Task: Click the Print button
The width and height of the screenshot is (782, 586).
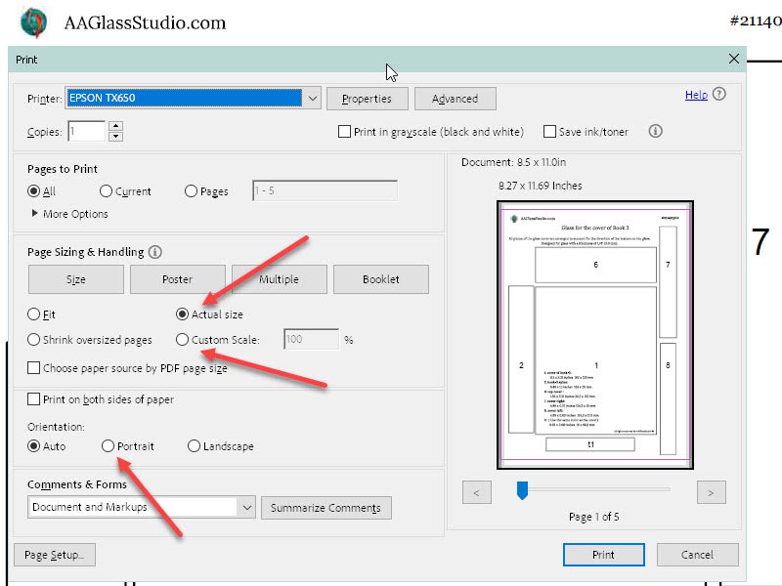Action: point(603,555)
